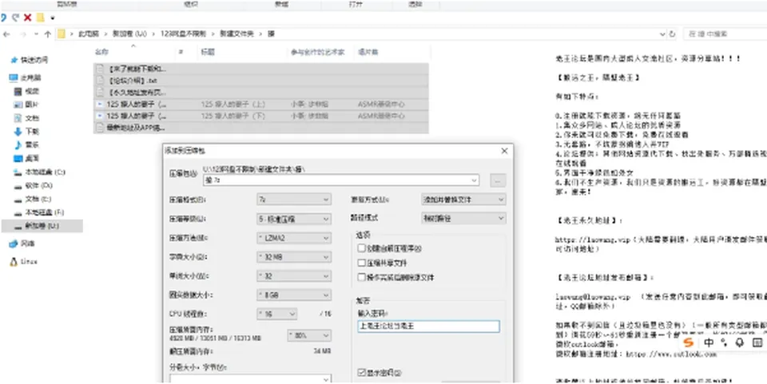
Task: Go up one folder level
Action: (x=47, y=34)
